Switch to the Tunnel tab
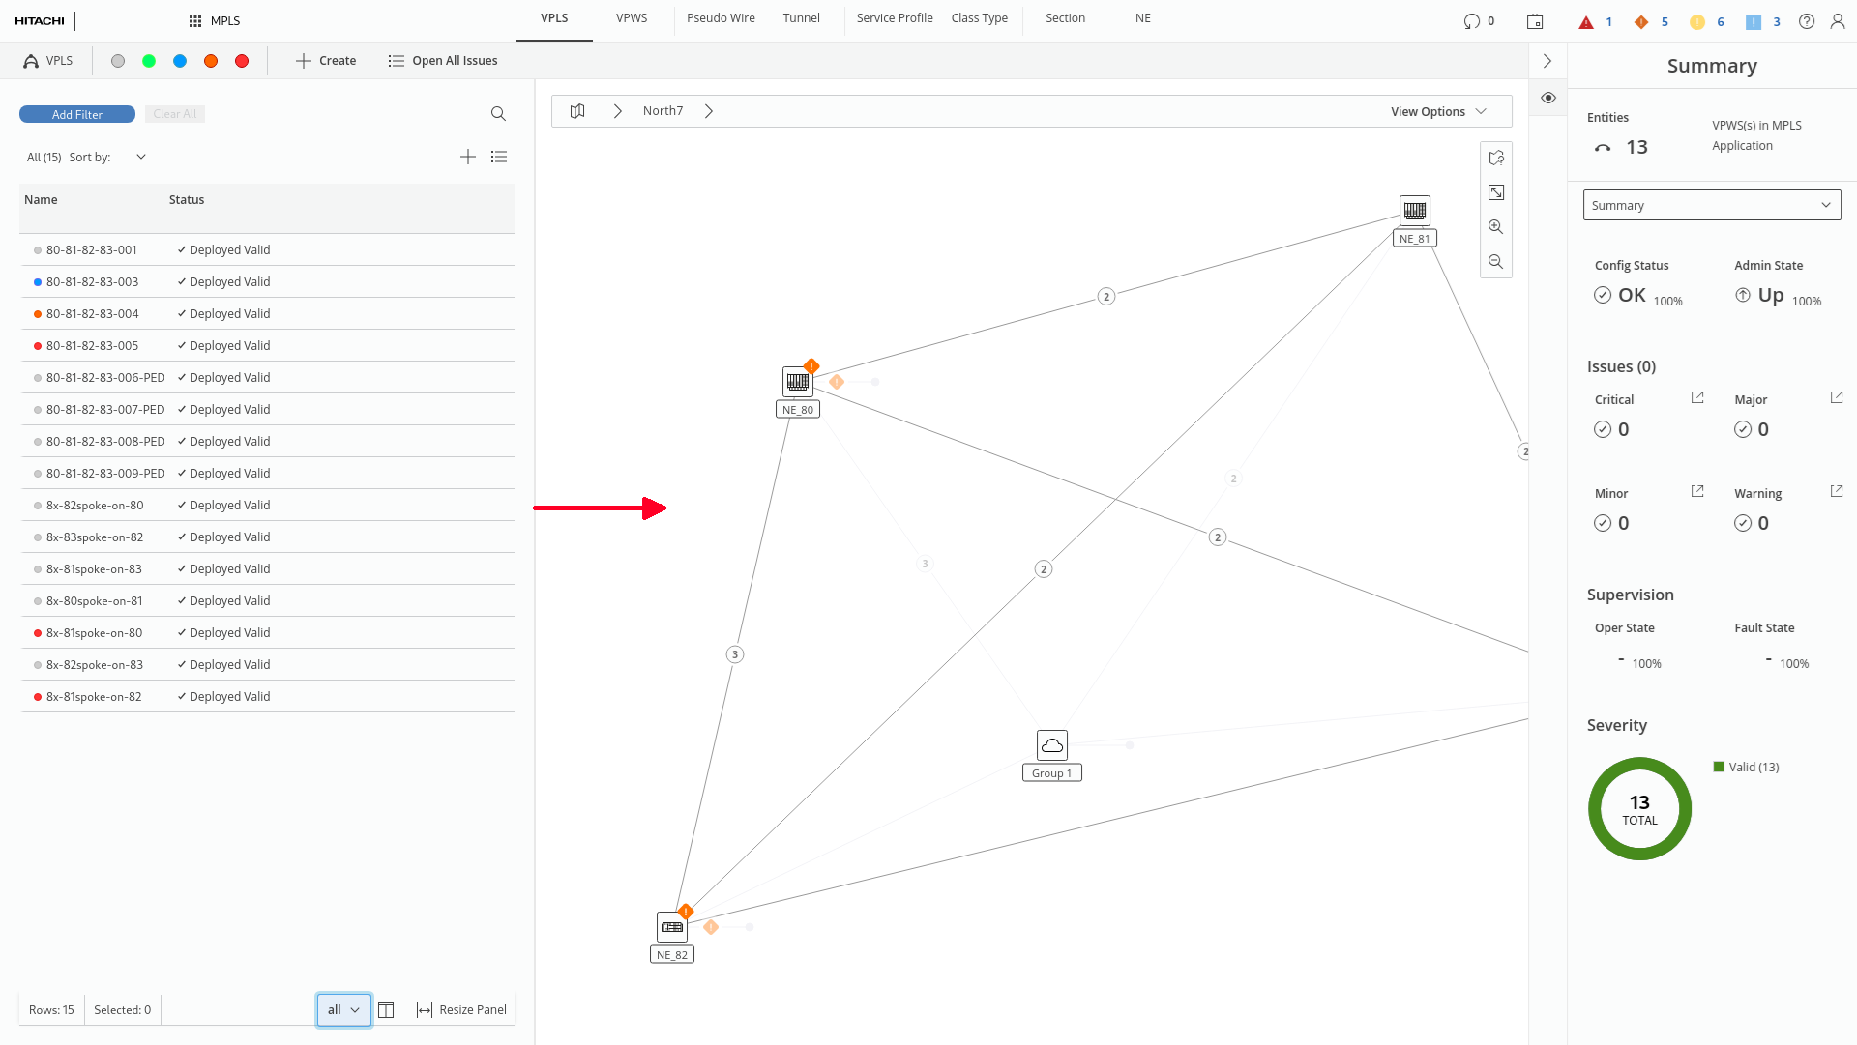 point(801,18)
